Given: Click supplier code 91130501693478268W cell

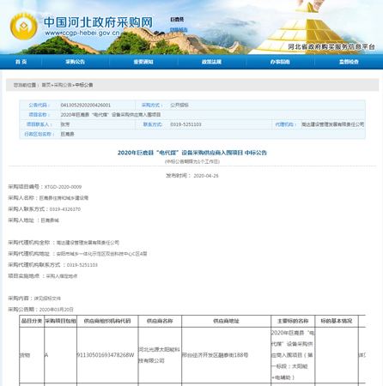Looking at the screenshot, I should click(x=106, y=355).
